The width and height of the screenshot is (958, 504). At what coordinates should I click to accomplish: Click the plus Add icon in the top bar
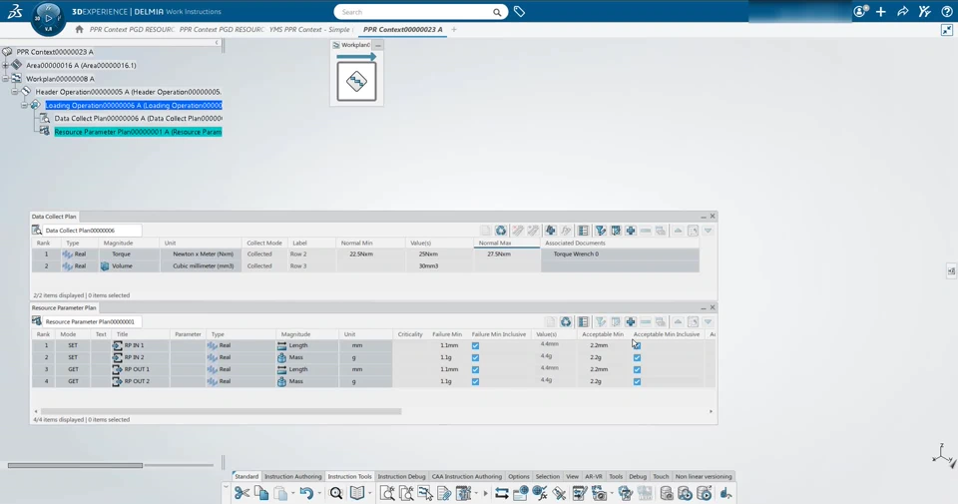881,12
